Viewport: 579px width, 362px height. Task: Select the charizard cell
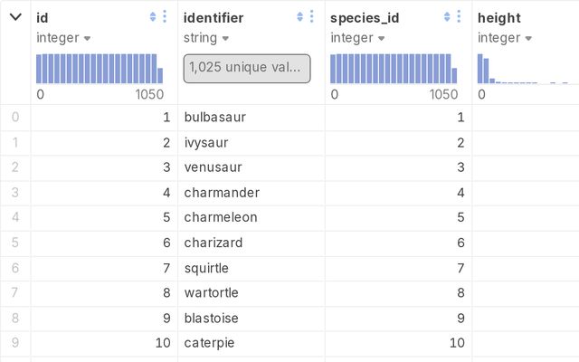click(213, 243)
